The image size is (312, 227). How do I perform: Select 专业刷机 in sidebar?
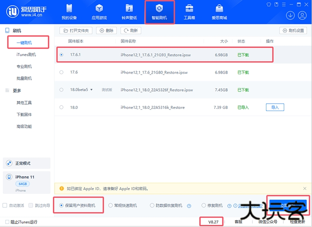[24, 66]
